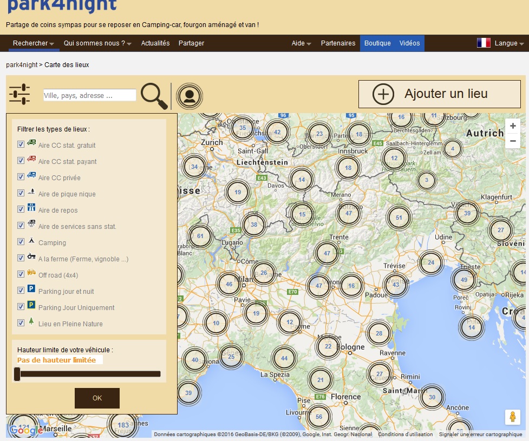Open the Actualités menu item
This screenshot has height=441, width=529.
pos(155,43)
